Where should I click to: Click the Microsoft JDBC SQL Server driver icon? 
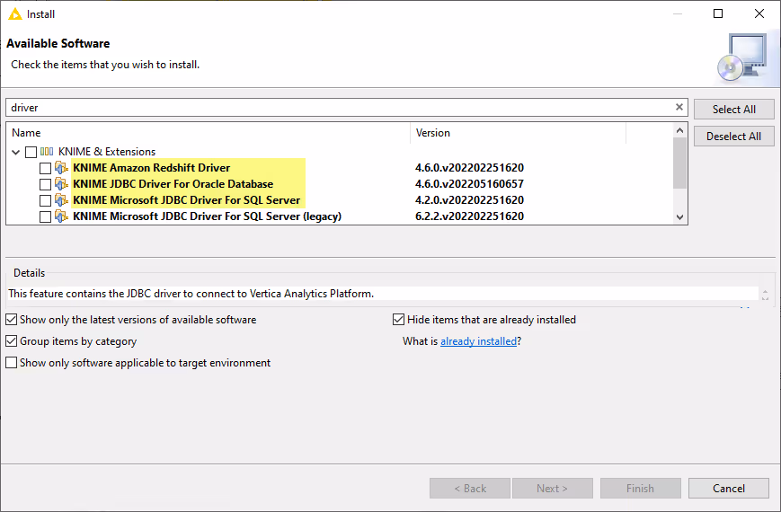(61, 200)
